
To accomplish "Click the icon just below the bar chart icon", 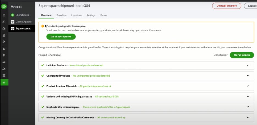I will click(4, 69).
